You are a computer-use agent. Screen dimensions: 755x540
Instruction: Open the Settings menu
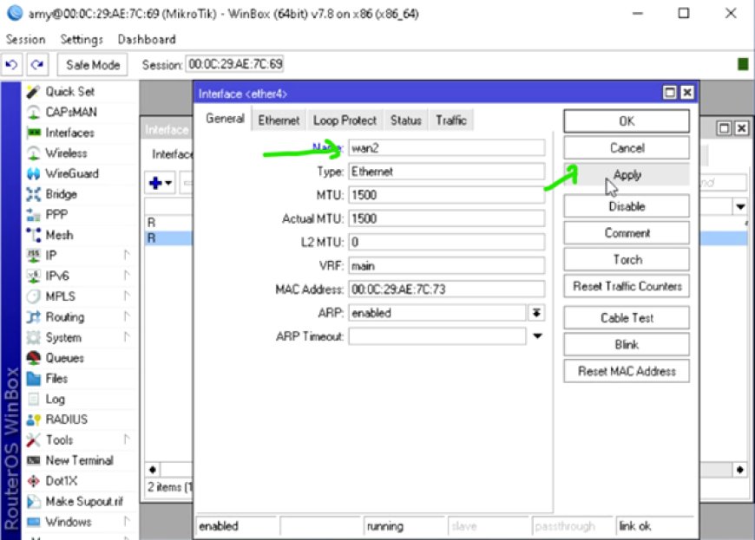pos(82,39)
